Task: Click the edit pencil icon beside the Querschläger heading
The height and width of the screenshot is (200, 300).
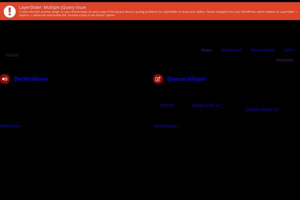Action: pos(158,79)
